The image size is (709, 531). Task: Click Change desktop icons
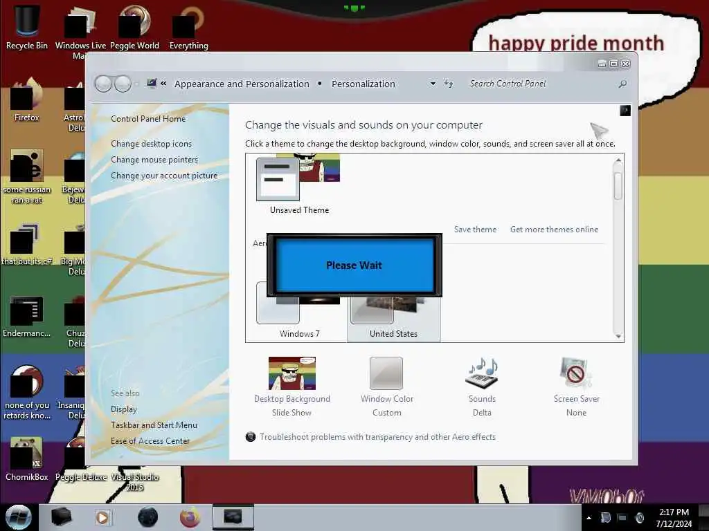(x=151, y=144)
